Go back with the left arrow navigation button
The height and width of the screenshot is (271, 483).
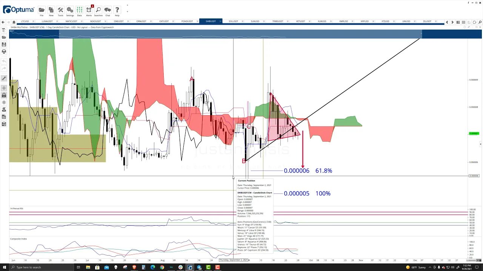[3, 22]
